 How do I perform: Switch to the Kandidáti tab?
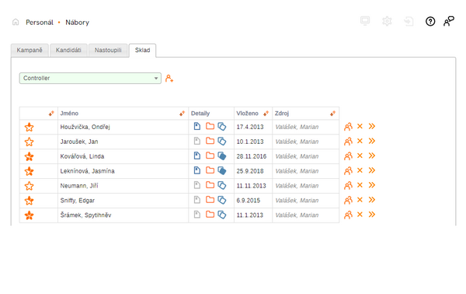click(68, 50)
